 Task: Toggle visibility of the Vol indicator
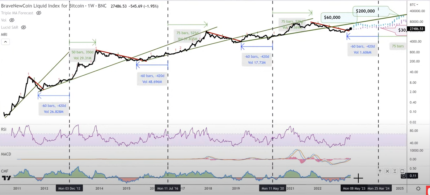12,20
